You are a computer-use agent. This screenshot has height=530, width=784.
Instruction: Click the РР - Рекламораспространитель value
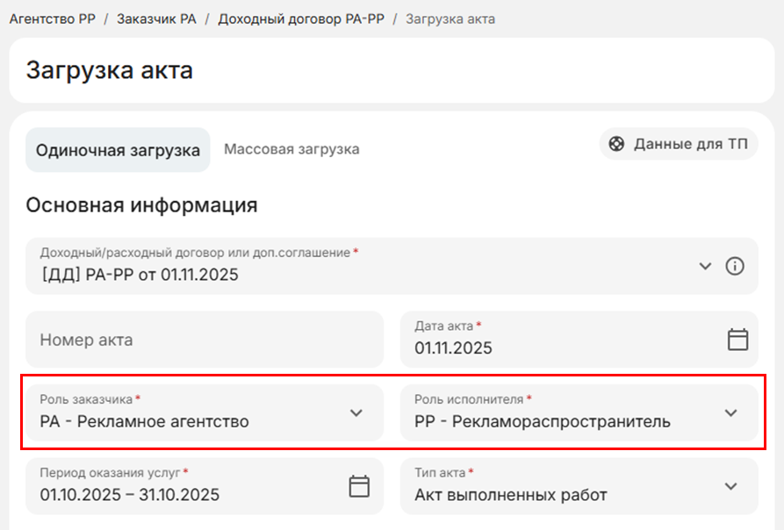(x=542, y=421)
